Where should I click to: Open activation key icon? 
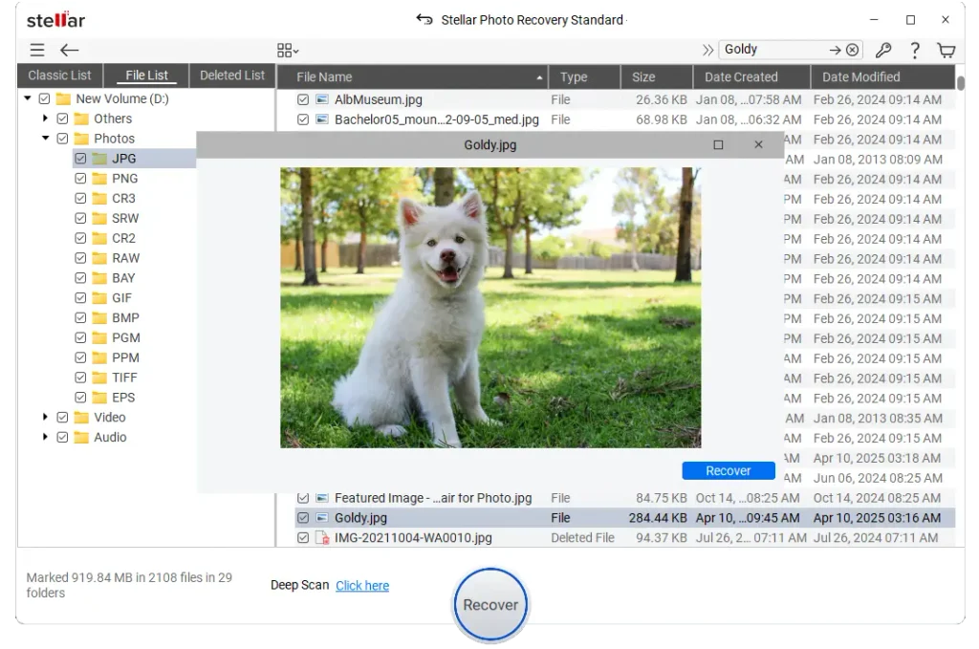point(882,50)
